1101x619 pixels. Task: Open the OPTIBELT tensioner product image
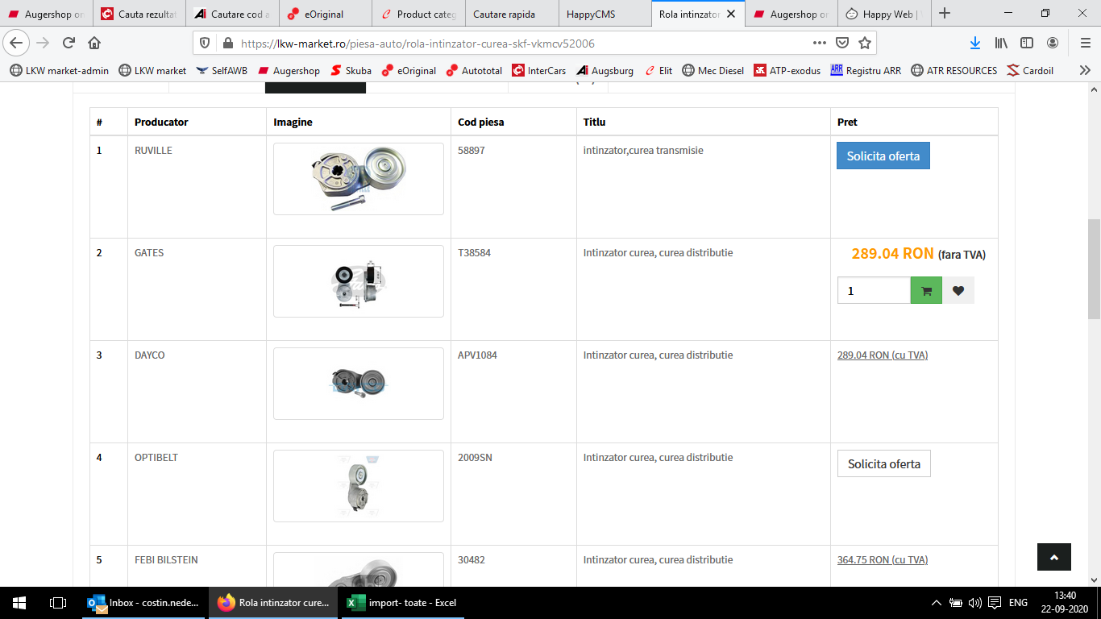(359, 486)
